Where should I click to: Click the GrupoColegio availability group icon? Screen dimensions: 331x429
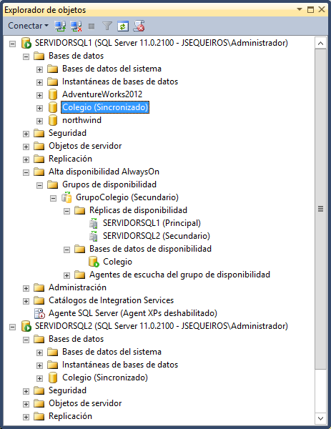coord(66,197)
